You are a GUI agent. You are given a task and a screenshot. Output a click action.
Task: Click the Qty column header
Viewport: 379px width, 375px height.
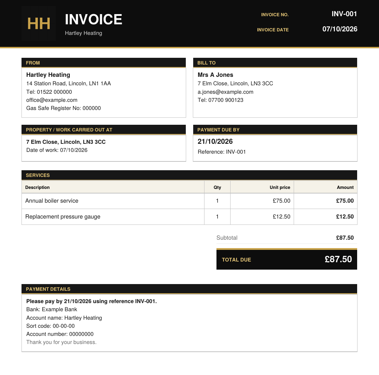point(217,187)
